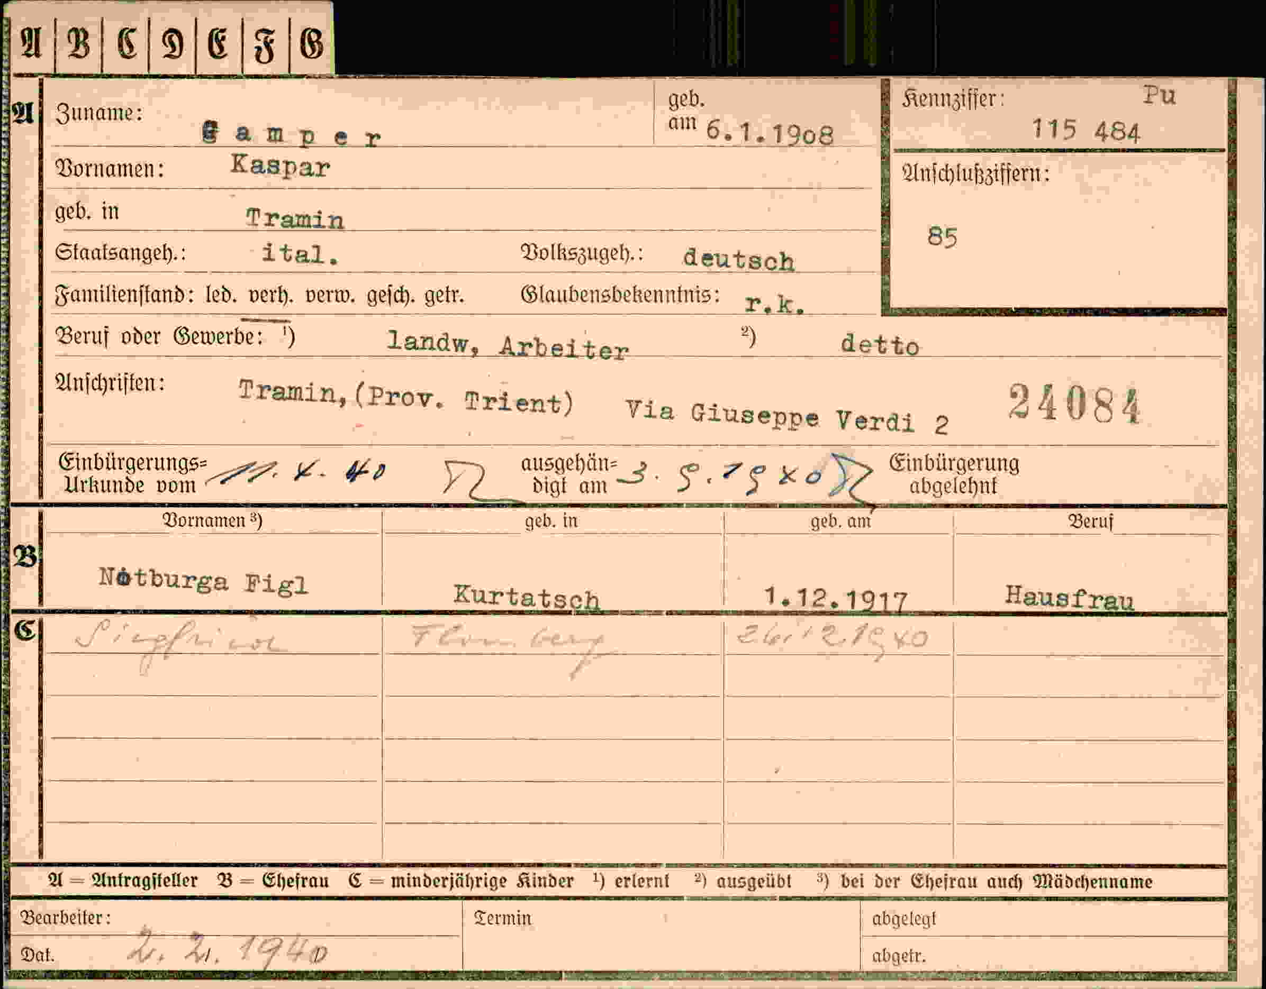The width and height of the screenshot is (1266, 989).
Task: Click the birth date '6.1.1908'
Action: coord(770,134)
